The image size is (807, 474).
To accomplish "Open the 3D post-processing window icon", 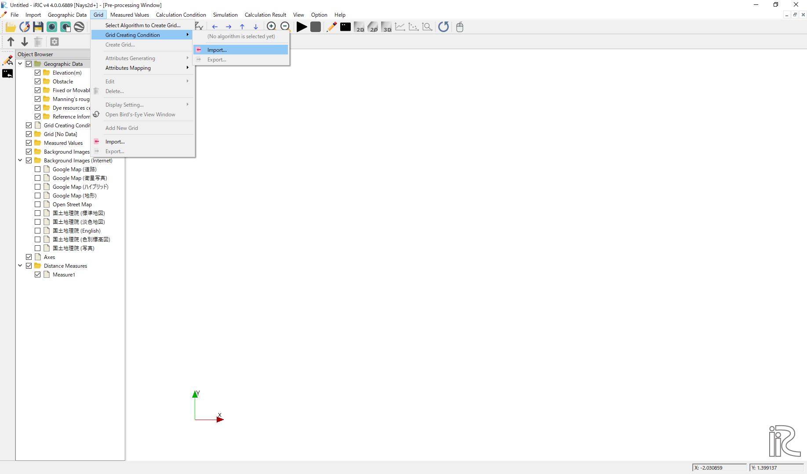I will click(386, 27).
